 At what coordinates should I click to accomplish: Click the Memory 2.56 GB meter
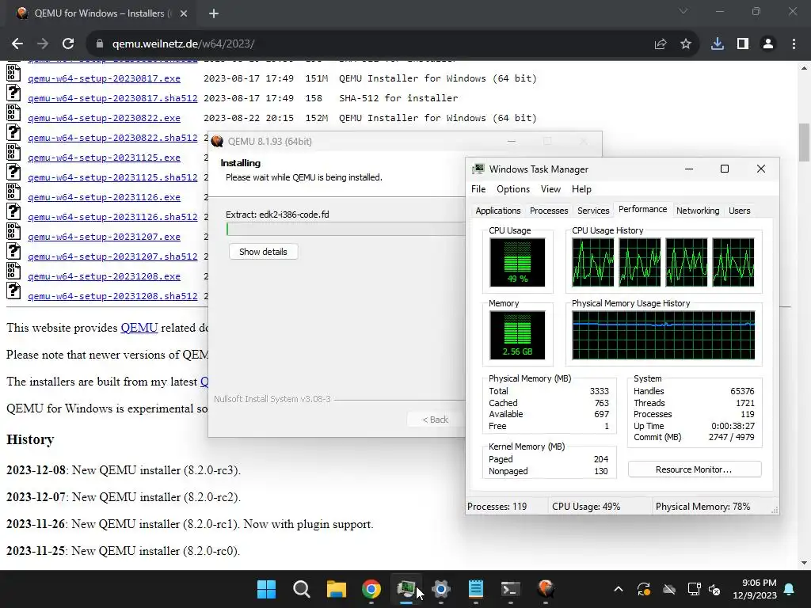tap(517, 335)
